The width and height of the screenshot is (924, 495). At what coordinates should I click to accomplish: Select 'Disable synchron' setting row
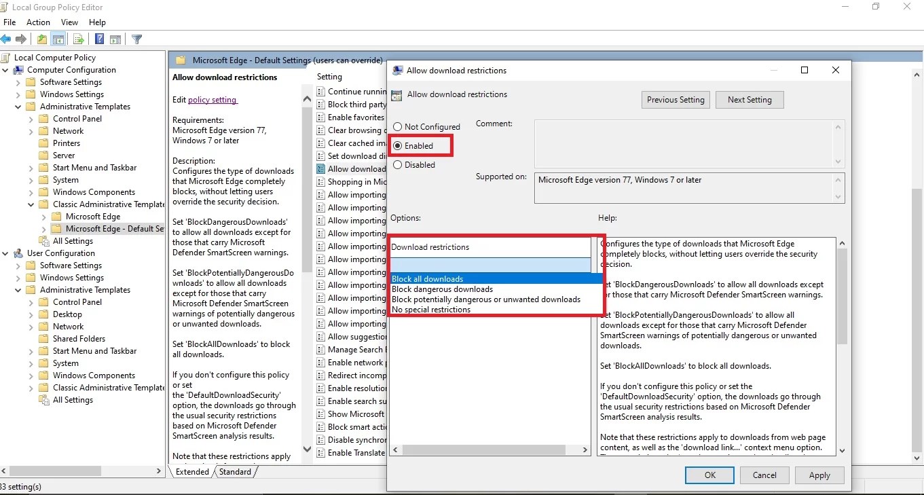tap(352, 440)
